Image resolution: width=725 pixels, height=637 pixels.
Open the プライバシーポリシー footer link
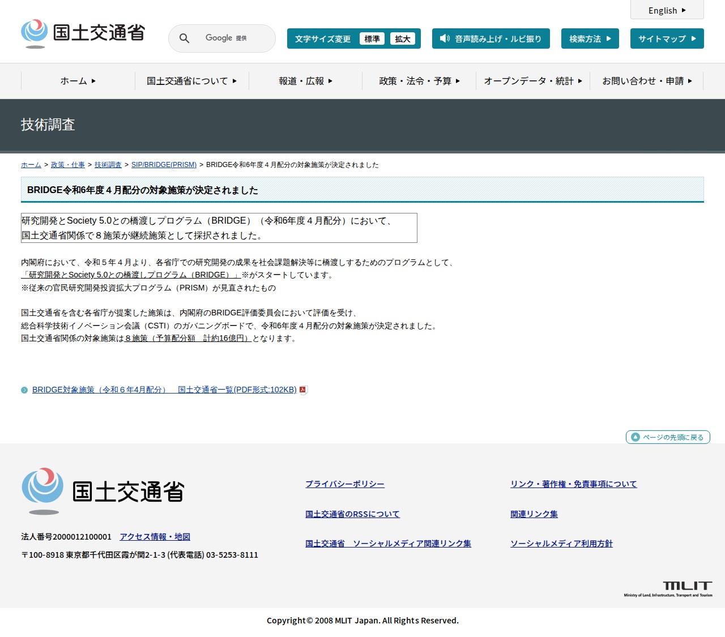pyautogui.click(x=344, y=484)
